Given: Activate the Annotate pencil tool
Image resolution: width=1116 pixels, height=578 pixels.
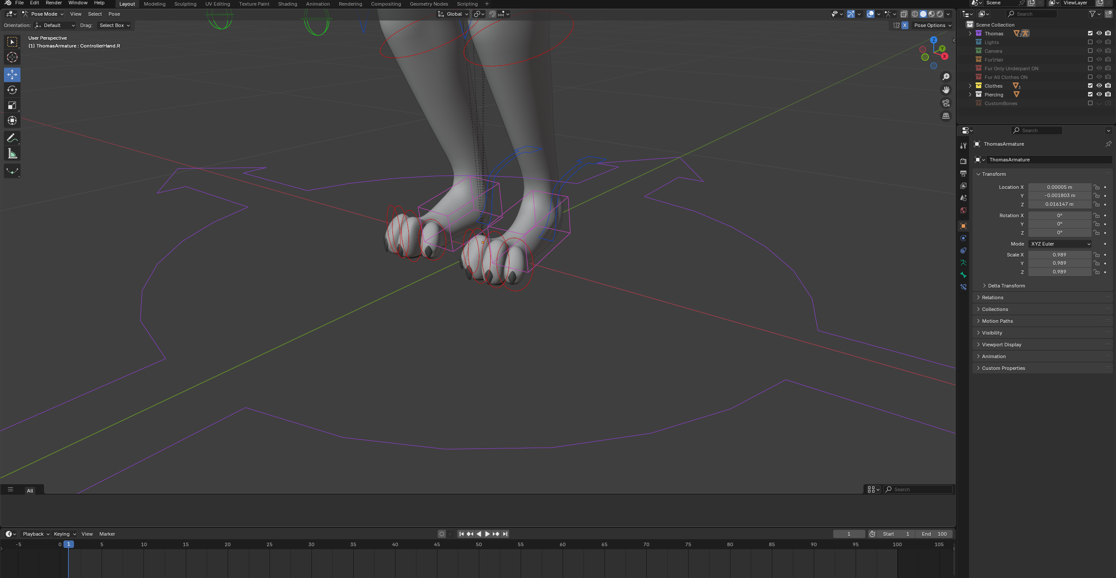Looking at the screenshot, I should (12, 138).
